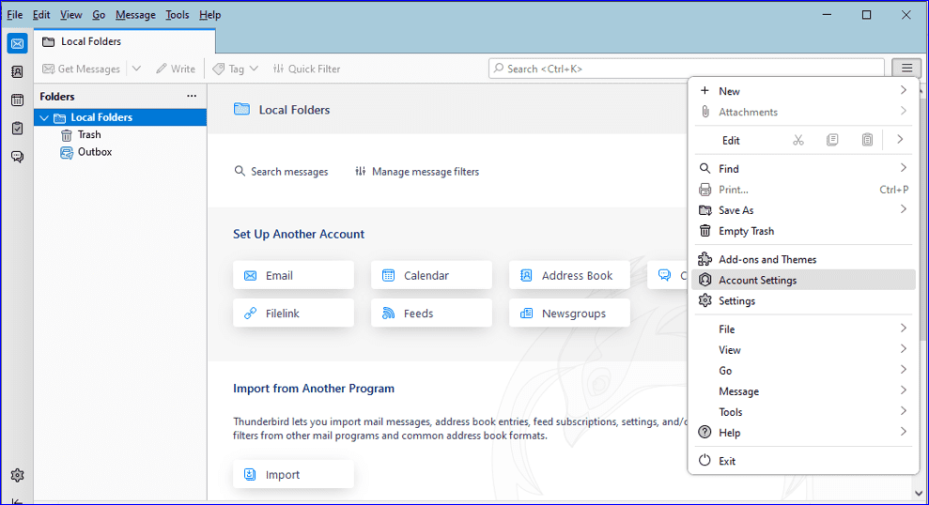Click the Import button
This screenshot has height=505, width=929.
coord(293,474)
